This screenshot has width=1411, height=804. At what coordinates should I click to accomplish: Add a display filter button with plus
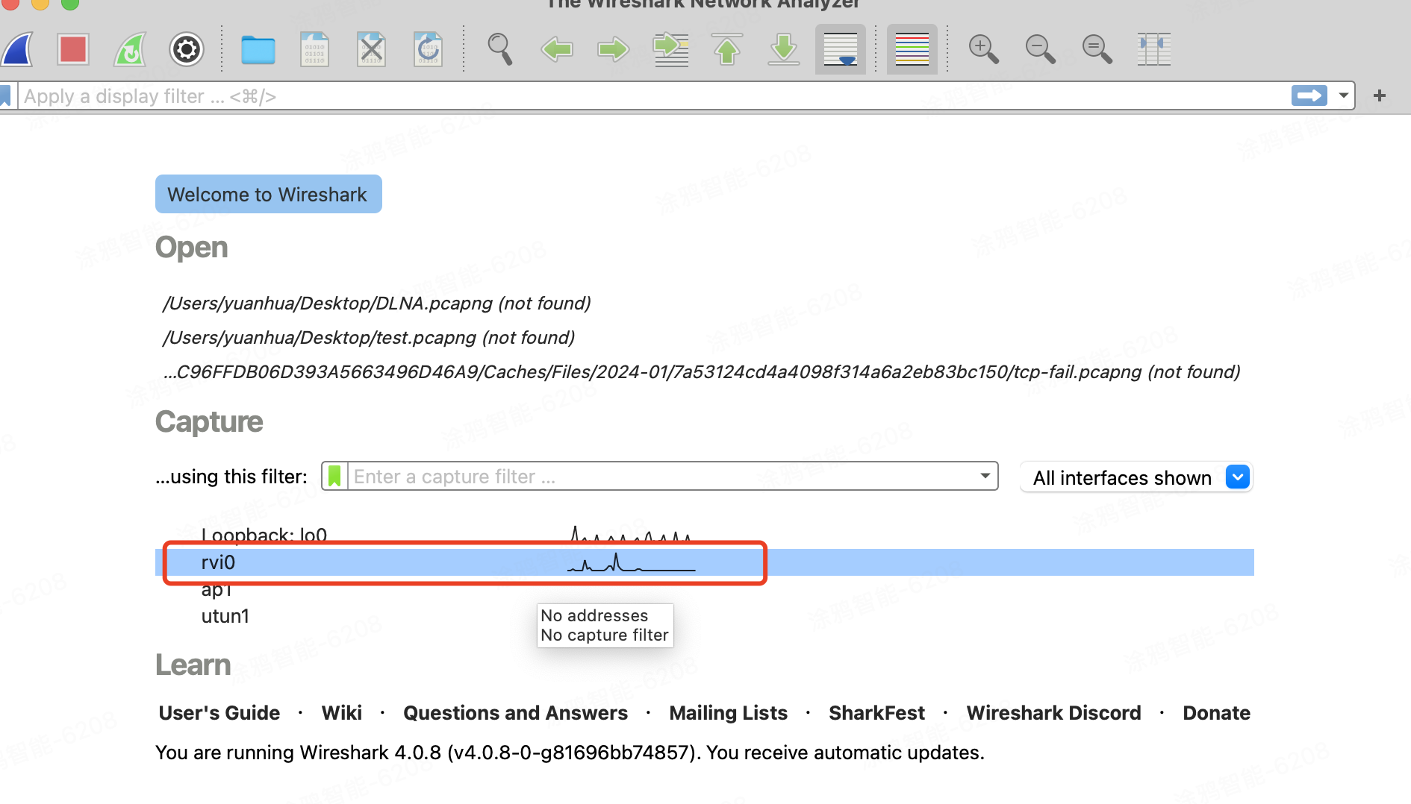click(1380, 95)
